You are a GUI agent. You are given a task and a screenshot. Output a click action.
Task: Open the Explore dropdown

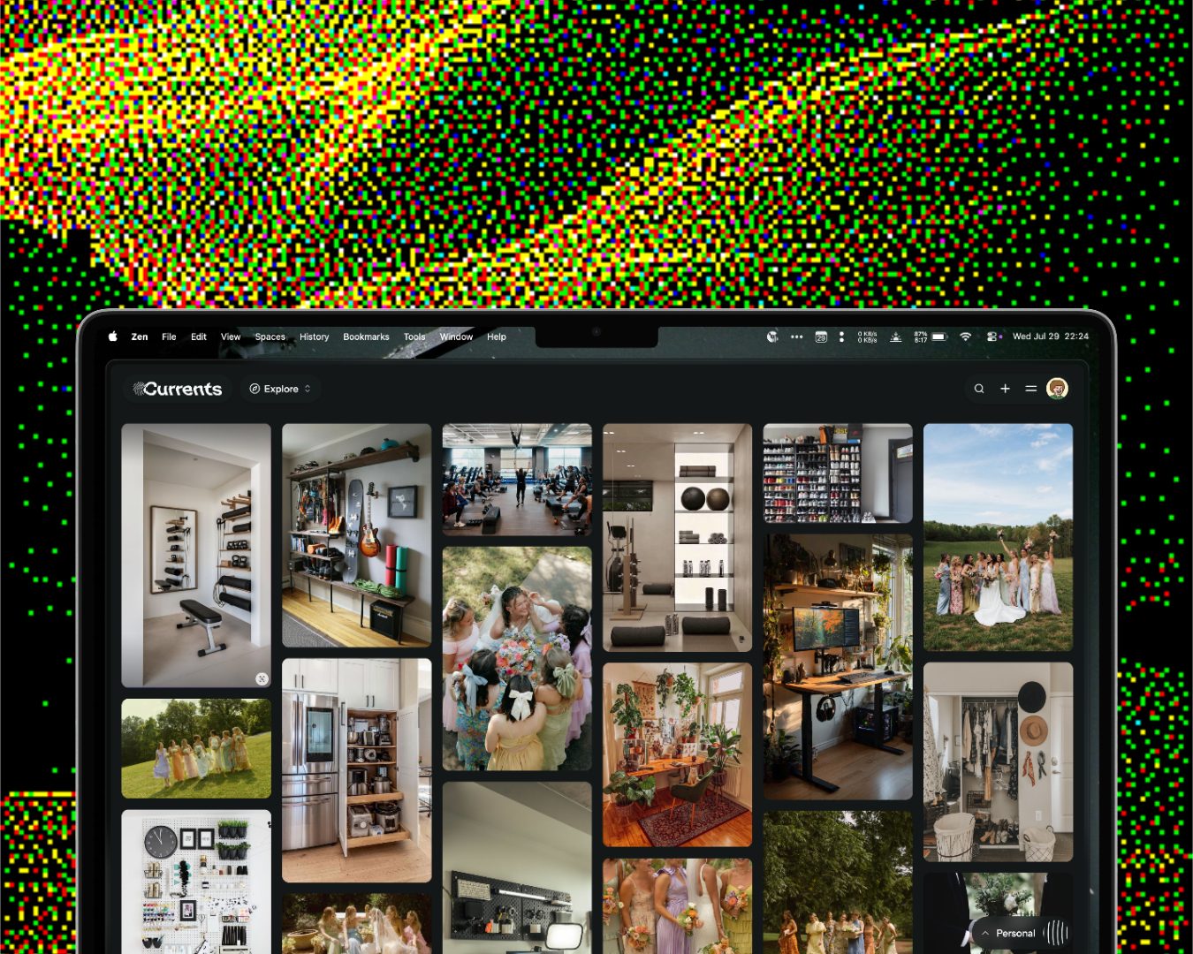pyautogui.click(x=280, y=389)
